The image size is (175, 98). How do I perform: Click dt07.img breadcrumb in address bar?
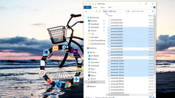pos(112,11)
